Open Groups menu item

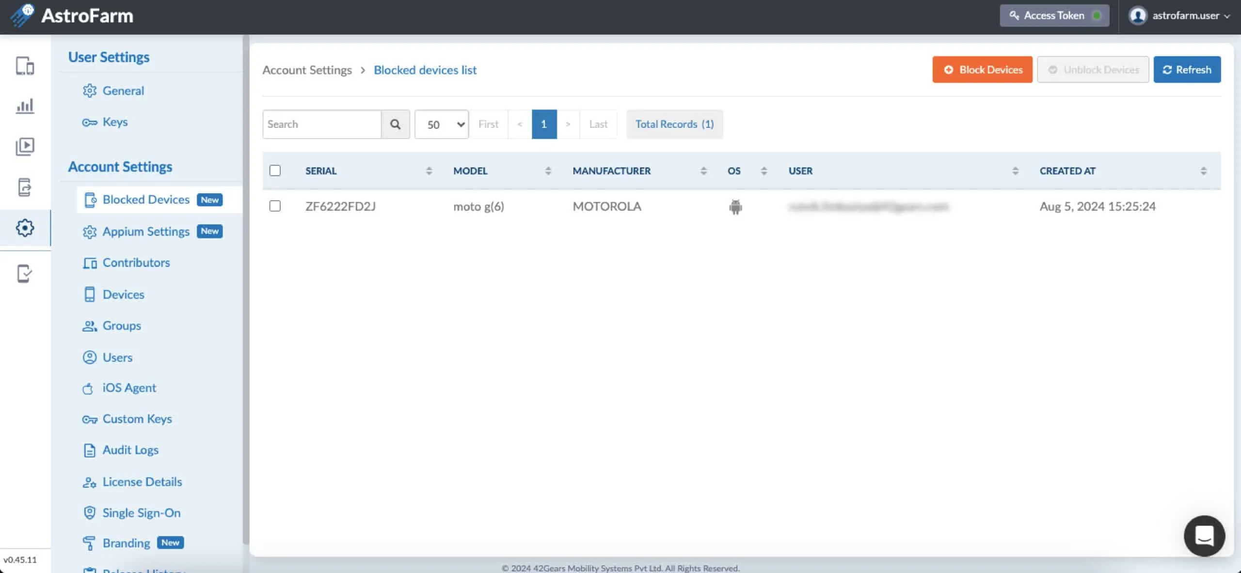111,326
